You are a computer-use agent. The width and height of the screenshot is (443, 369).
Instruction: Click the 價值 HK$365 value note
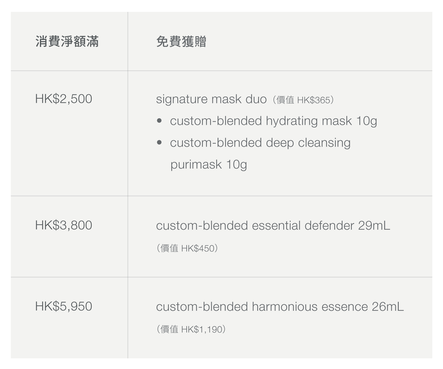[303, 100]
